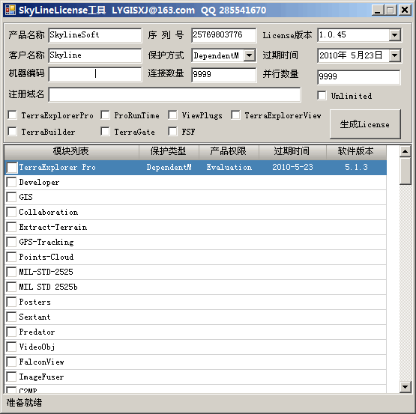Click the application icon in title bar
The height and width of the screenshot is (414, 416).
pos(10,10)
